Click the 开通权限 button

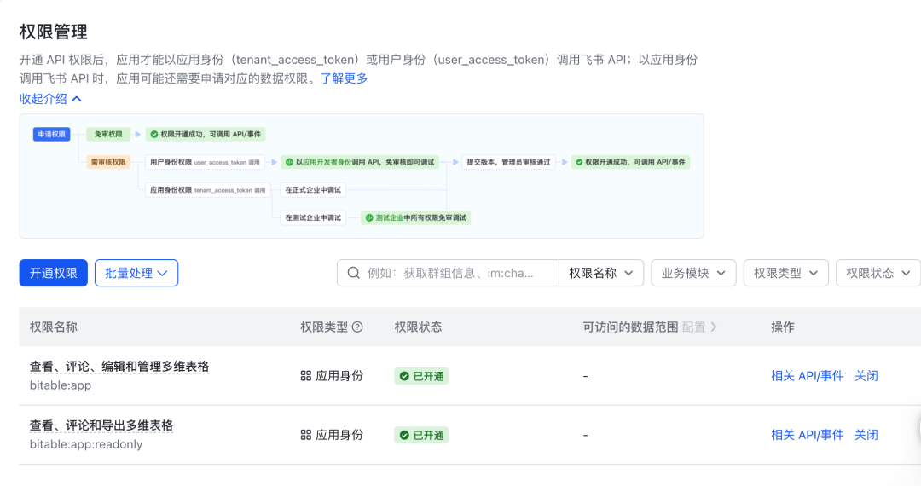54,273
